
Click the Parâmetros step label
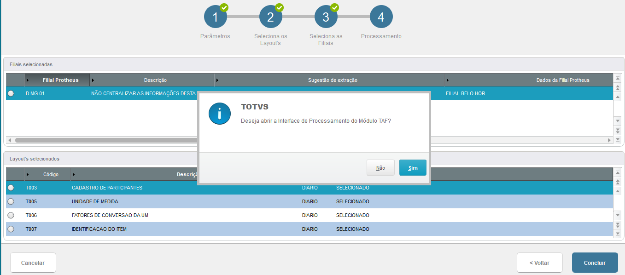point(215,36)
